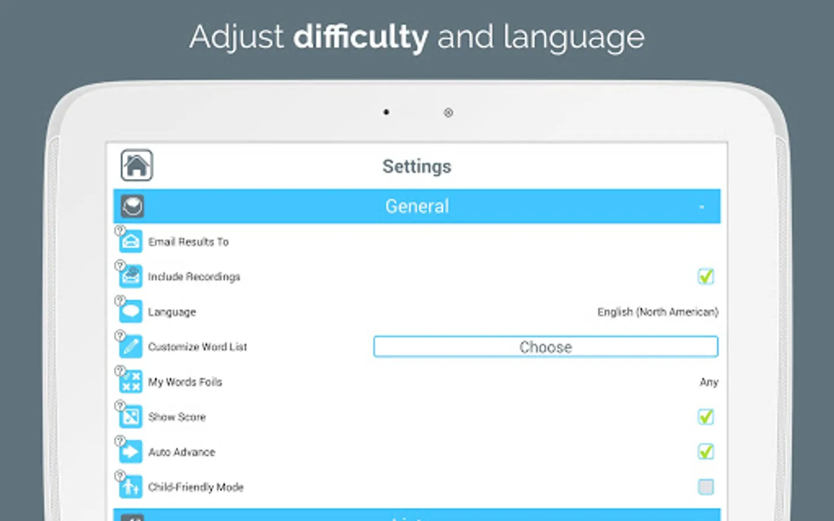Collapse the General section

701,206
